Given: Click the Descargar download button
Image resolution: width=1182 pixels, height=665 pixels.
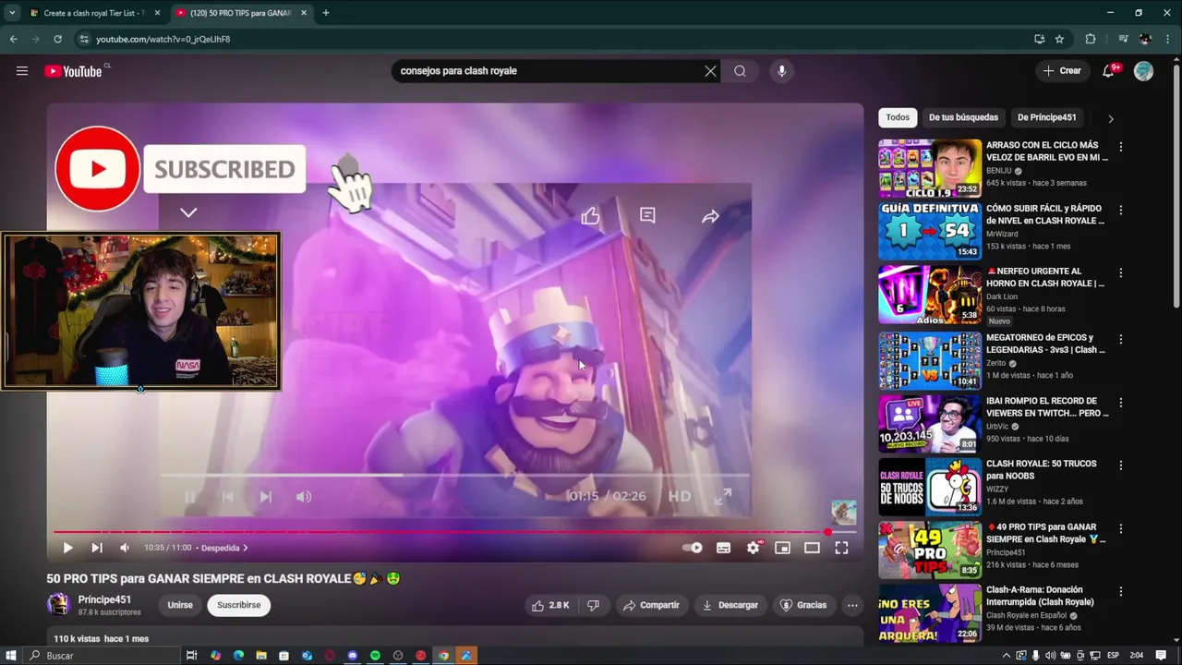Looking at the screenshot, I should click(730, 605).
